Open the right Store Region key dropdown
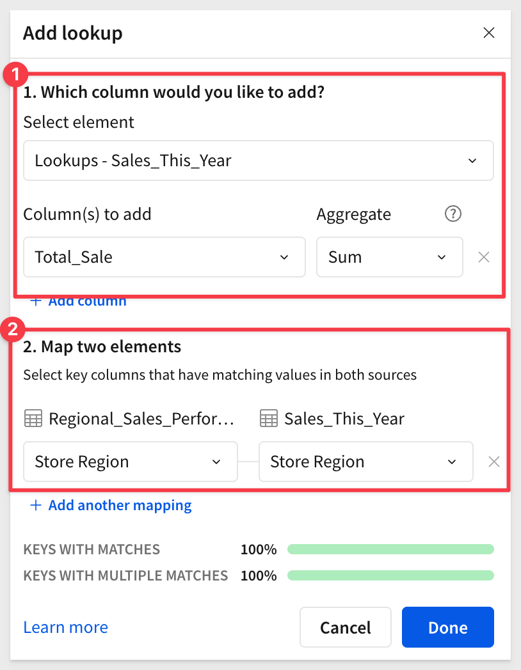521x670 pixels. pyautogui.click(x=365, y=462)
